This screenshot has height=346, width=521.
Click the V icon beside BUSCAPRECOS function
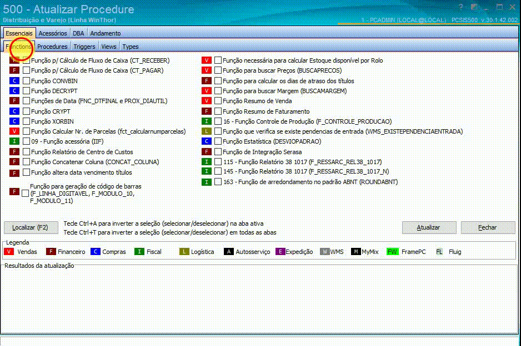(x=206, y=70)
